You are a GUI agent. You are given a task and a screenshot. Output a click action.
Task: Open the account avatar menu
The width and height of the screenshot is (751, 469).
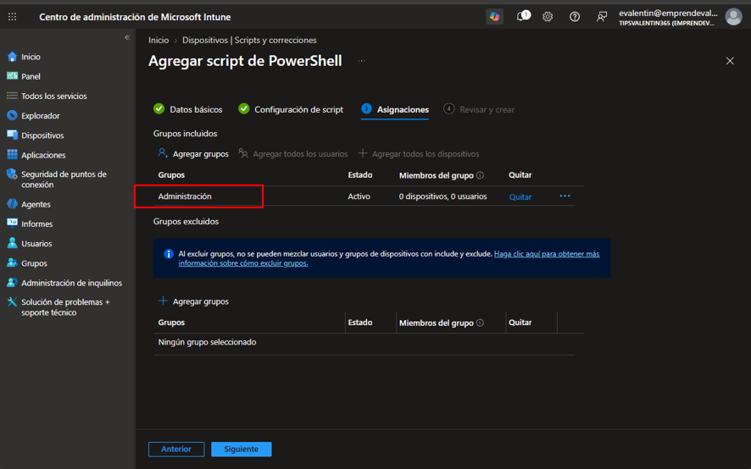tap(733, 17)
